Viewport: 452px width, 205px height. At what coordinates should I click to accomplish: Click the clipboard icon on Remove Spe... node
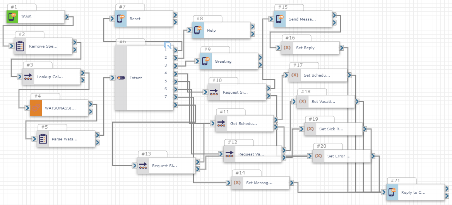click(20, 46)
